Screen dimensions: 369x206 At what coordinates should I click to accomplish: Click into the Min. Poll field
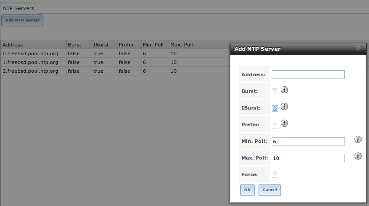308,141
